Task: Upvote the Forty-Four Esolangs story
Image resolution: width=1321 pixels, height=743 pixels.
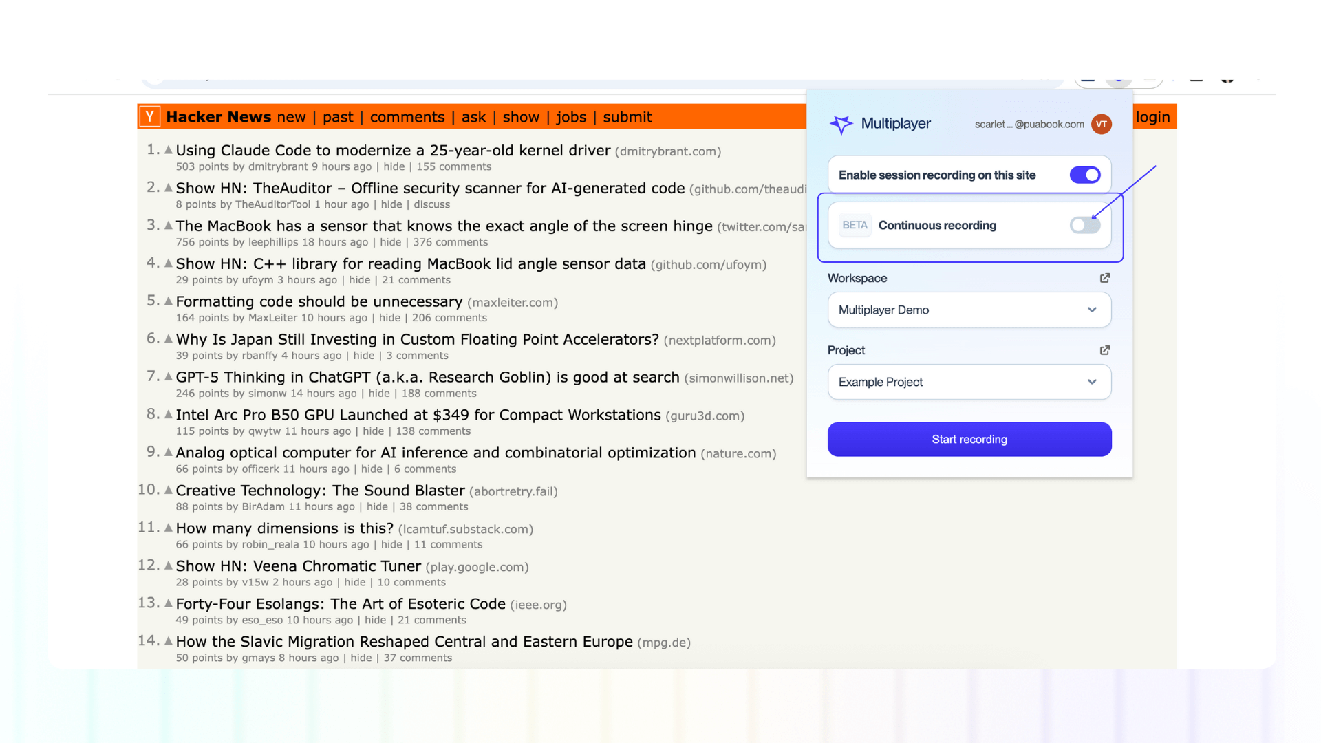Action: (168, 603)
